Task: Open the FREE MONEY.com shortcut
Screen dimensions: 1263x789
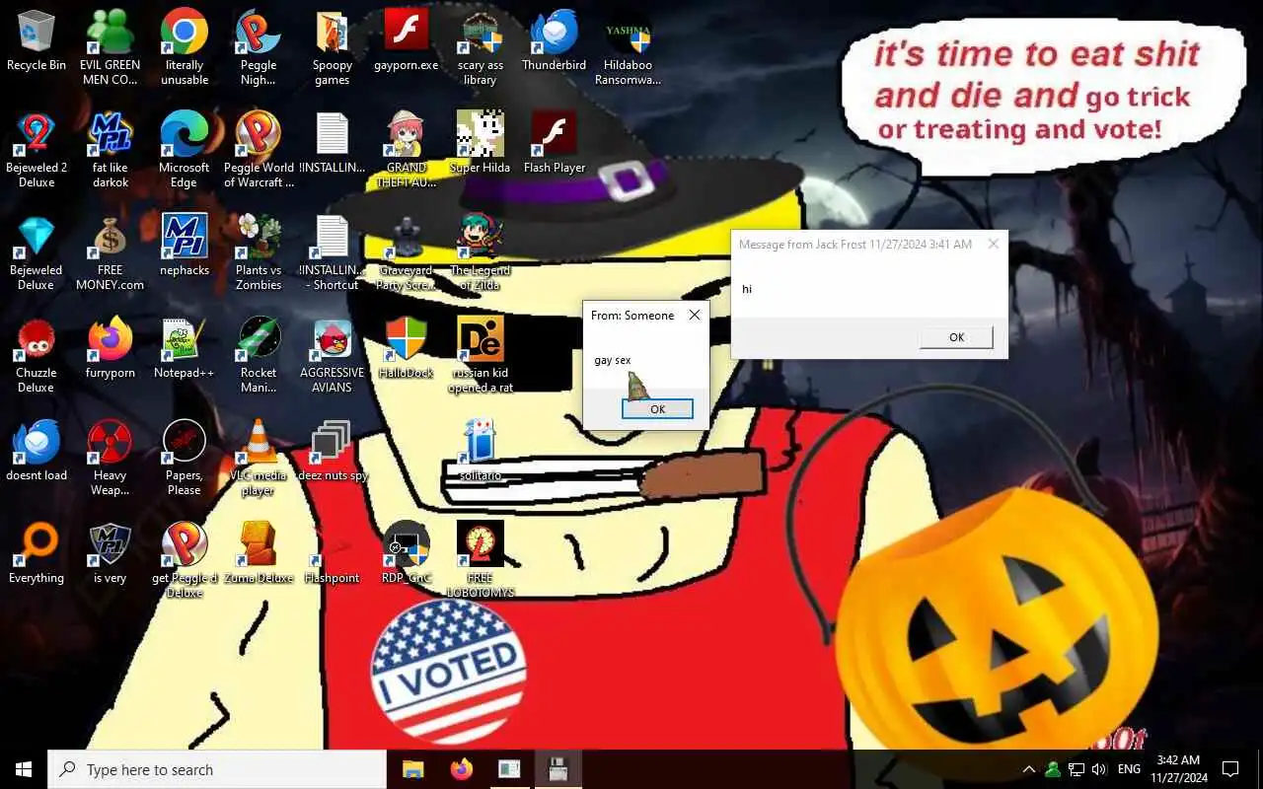Action: coord(110,252)
